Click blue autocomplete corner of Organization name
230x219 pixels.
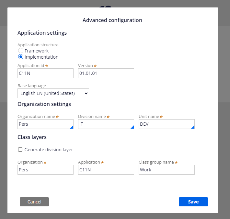(x=72, y=127)
